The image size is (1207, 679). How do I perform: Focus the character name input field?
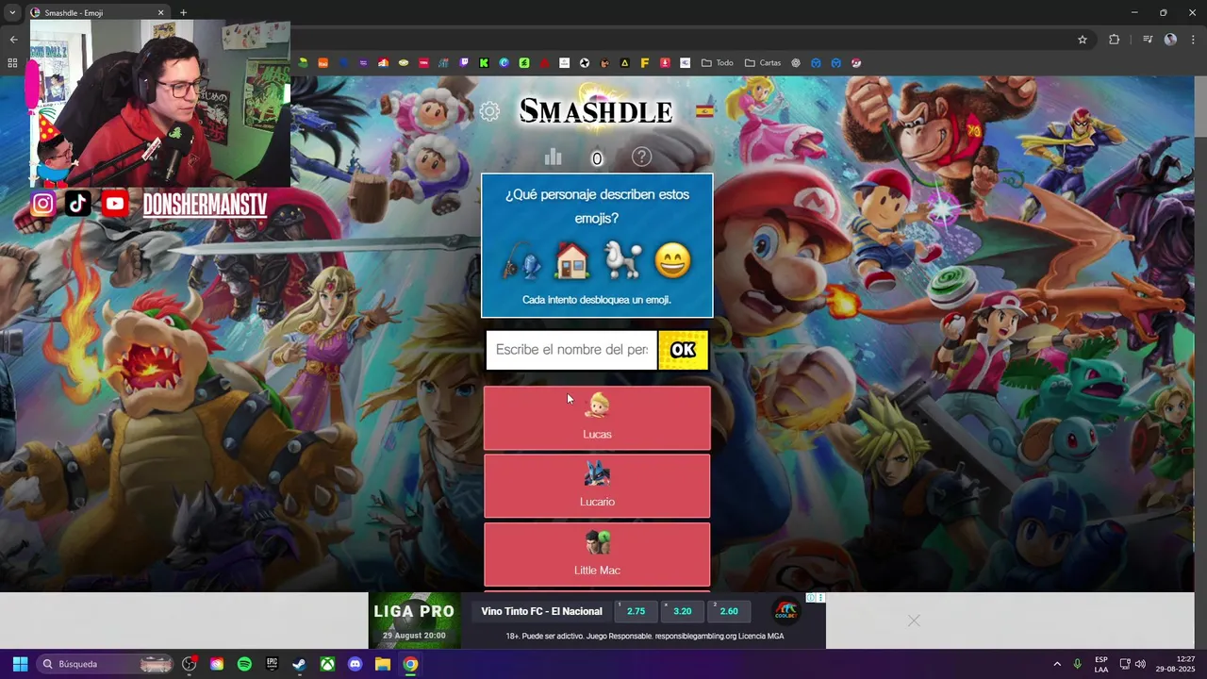[571, 350]
